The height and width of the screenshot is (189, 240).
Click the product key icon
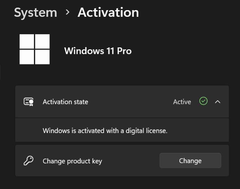pos(28,161)
